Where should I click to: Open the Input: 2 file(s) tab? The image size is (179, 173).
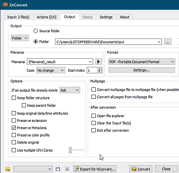click(18, 17)
